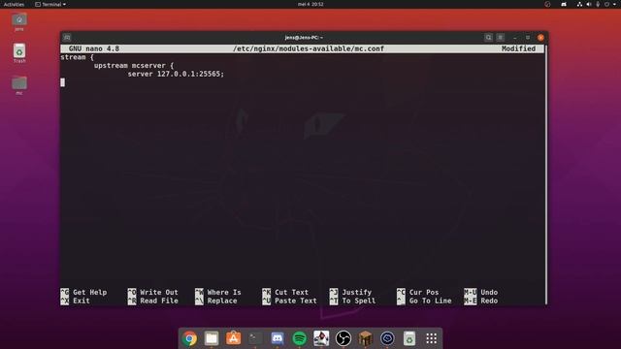Screen dimensions: 621x349
Task: Click the 'server 127.0.0.1:25565;' line
Action: (176, 74)
